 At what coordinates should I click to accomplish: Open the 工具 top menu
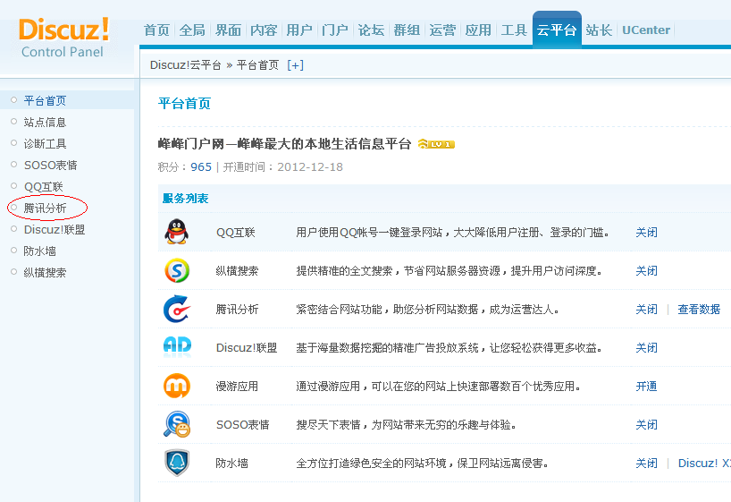tap(514, 30)
